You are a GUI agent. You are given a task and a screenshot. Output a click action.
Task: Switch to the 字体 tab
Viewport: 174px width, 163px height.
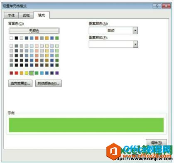pyautogui.click(x=11, y=15)
